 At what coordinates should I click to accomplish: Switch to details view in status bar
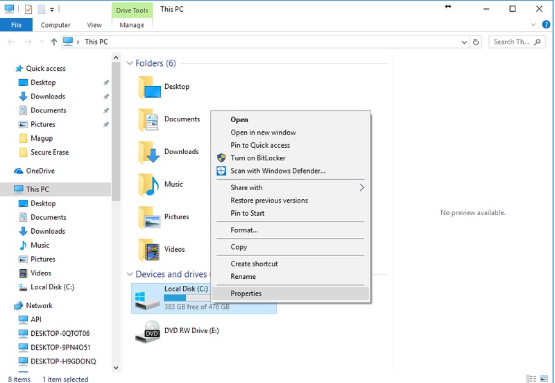(x=532, y=379)
